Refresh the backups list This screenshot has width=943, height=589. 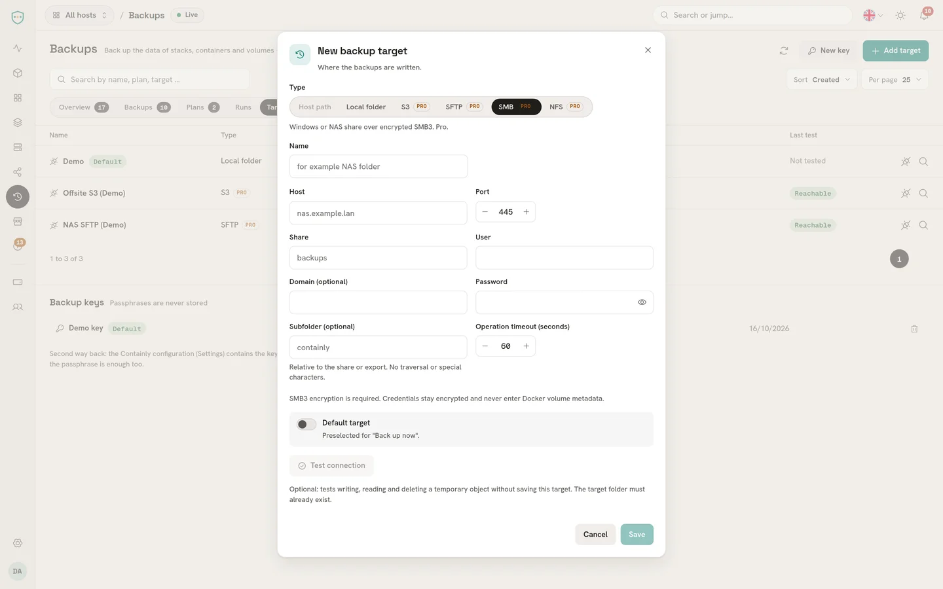784,50
